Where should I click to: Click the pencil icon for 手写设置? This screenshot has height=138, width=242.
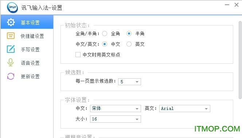coord(11,49)
